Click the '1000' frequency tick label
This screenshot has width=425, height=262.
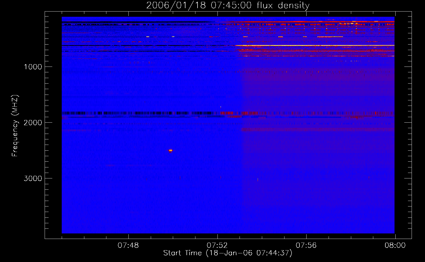coord(33,67)
